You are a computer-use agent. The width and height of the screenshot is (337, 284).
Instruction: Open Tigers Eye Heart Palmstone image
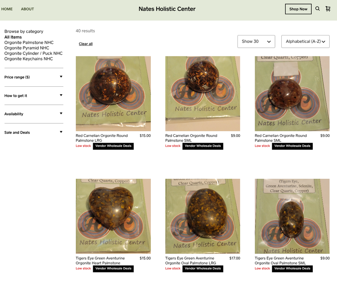[x=113, y=216]
